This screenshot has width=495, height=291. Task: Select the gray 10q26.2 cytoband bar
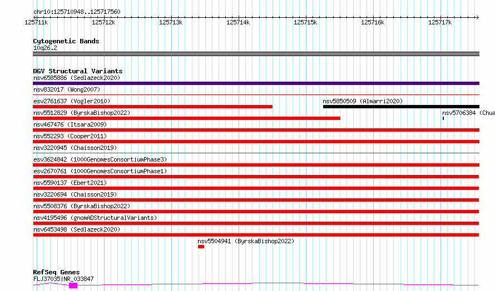pos(256,54)
